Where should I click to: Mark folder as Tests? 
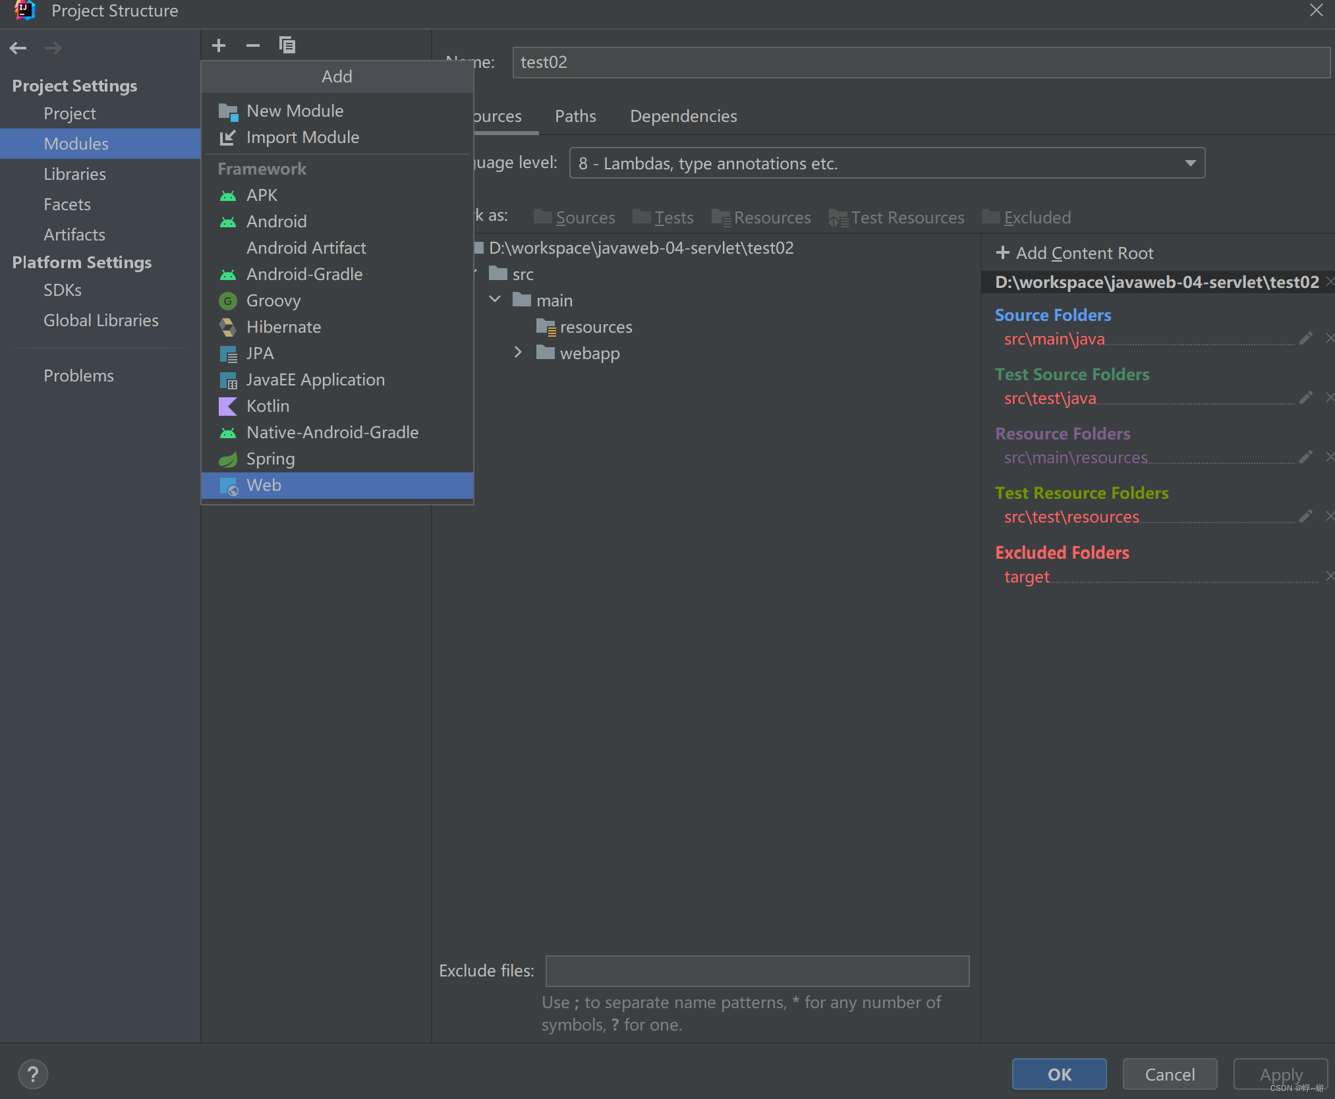pyautogui.click(x=664, y=217)
